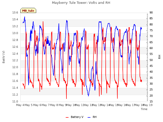
Task: Click the red Battery V legend swatch
Action: coord(67,117)
